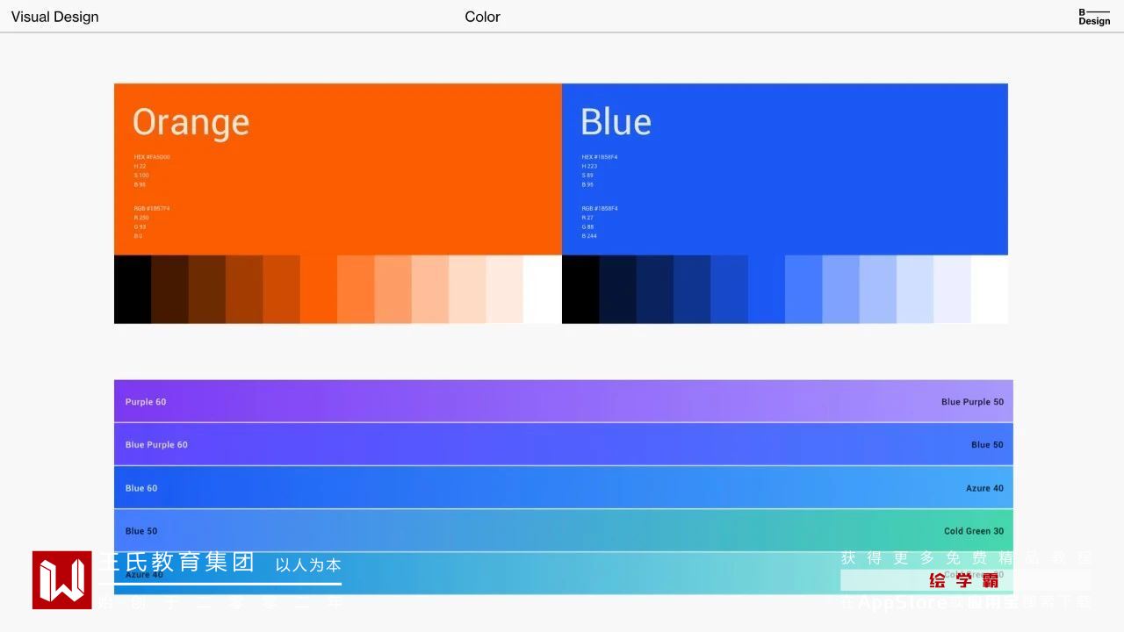Screen dimensions: 1124x632
Task: Click the 'Blue Purple 60' gradient label
Action: [156, 445]
